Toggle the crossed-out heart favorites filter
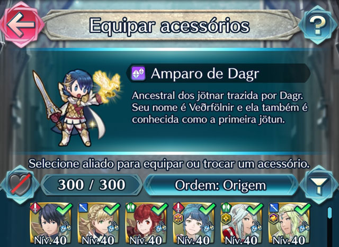This screenshot has height=247, width=339. pos(20,185)
